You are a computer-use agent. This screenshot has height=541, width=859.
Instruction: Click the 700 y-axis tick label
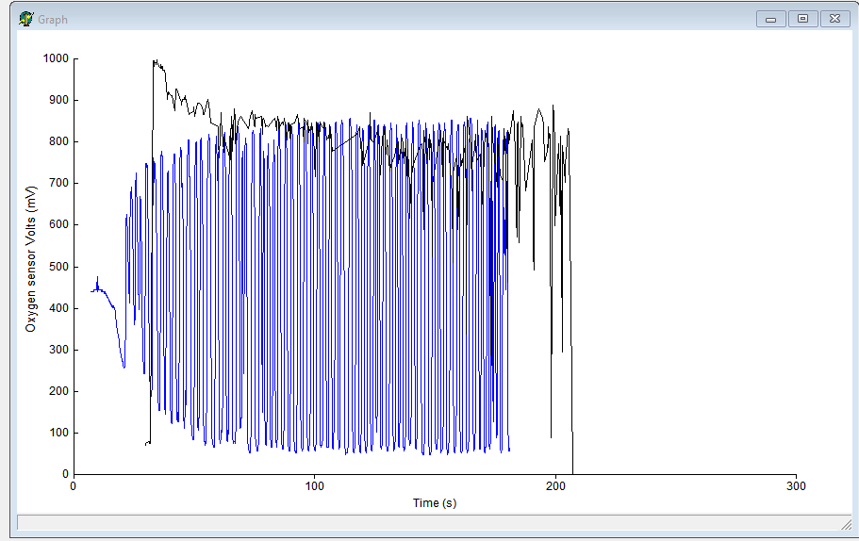point(59,183)
